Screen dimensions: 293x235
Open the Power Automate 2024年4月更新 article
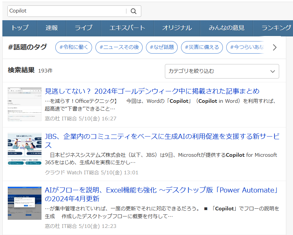click(162, 194)
